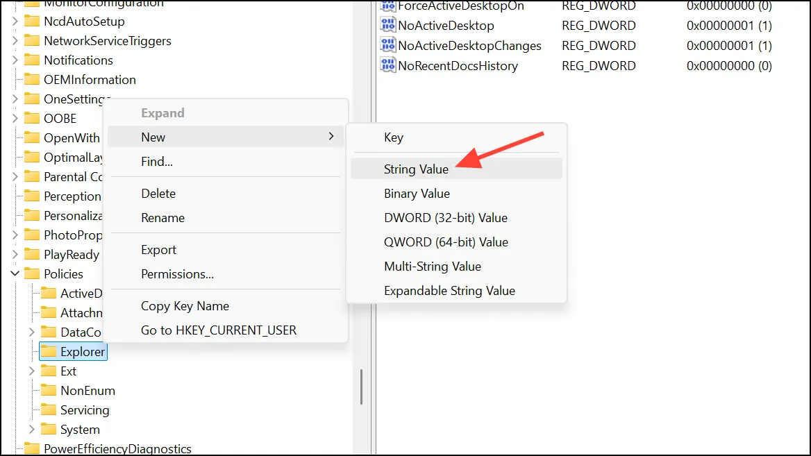Click the NoRecentDocsHistory value icon
The image size is (811, 456).
[388, 65]
